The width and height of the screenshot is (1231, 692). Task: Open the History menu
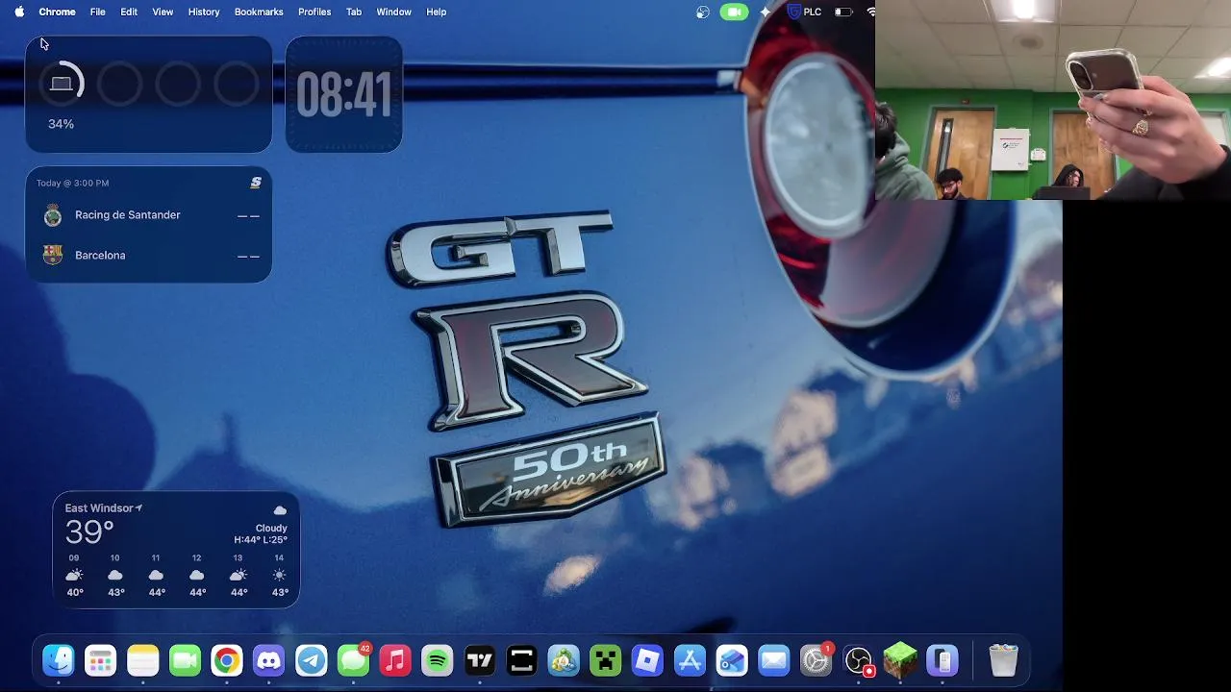click(204, 12)
